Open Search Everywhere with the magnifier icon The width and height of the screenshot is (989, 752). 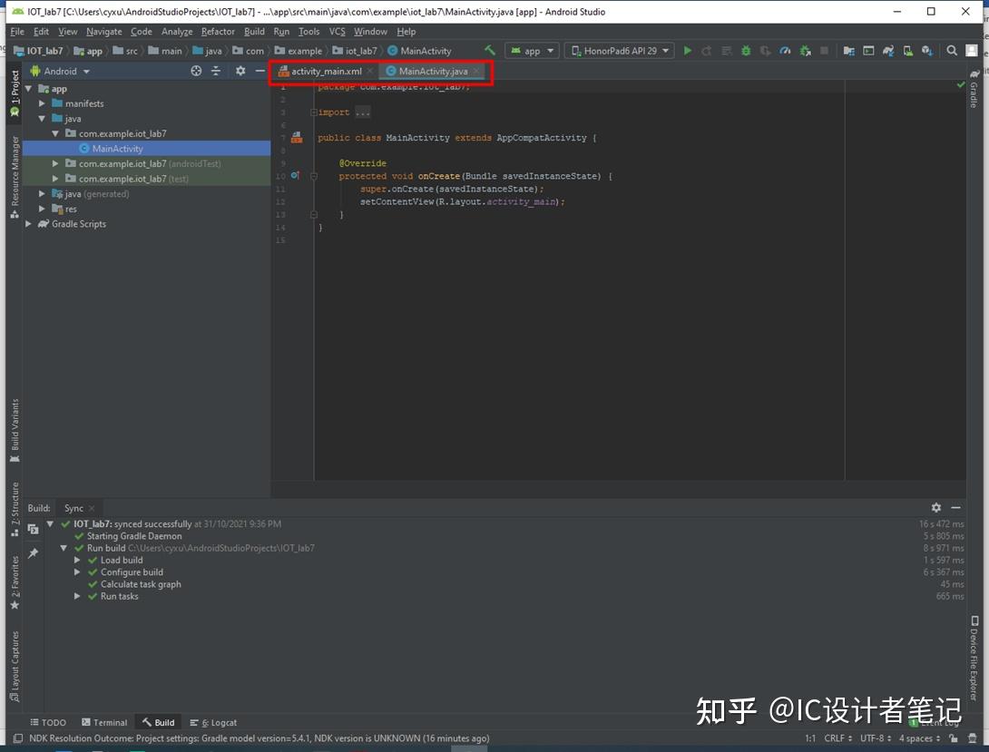pyautogui.click(x=952, y=51)
